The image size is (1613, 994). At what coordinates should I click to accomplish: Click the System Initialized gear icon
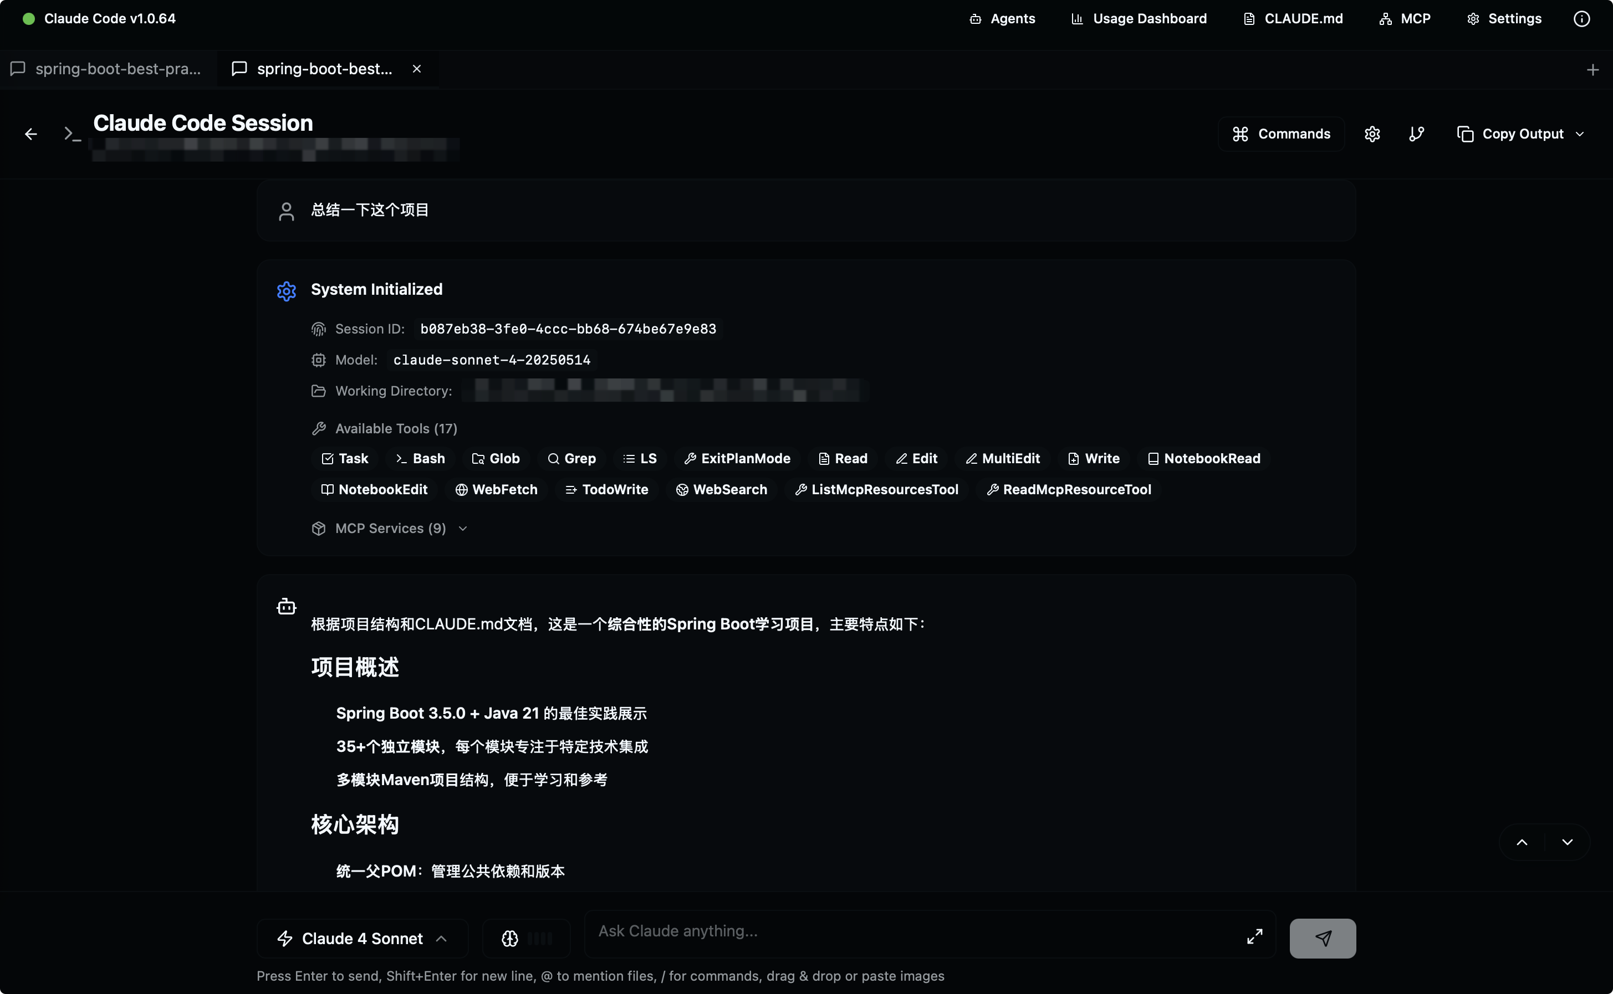click(x=286, y=290)
